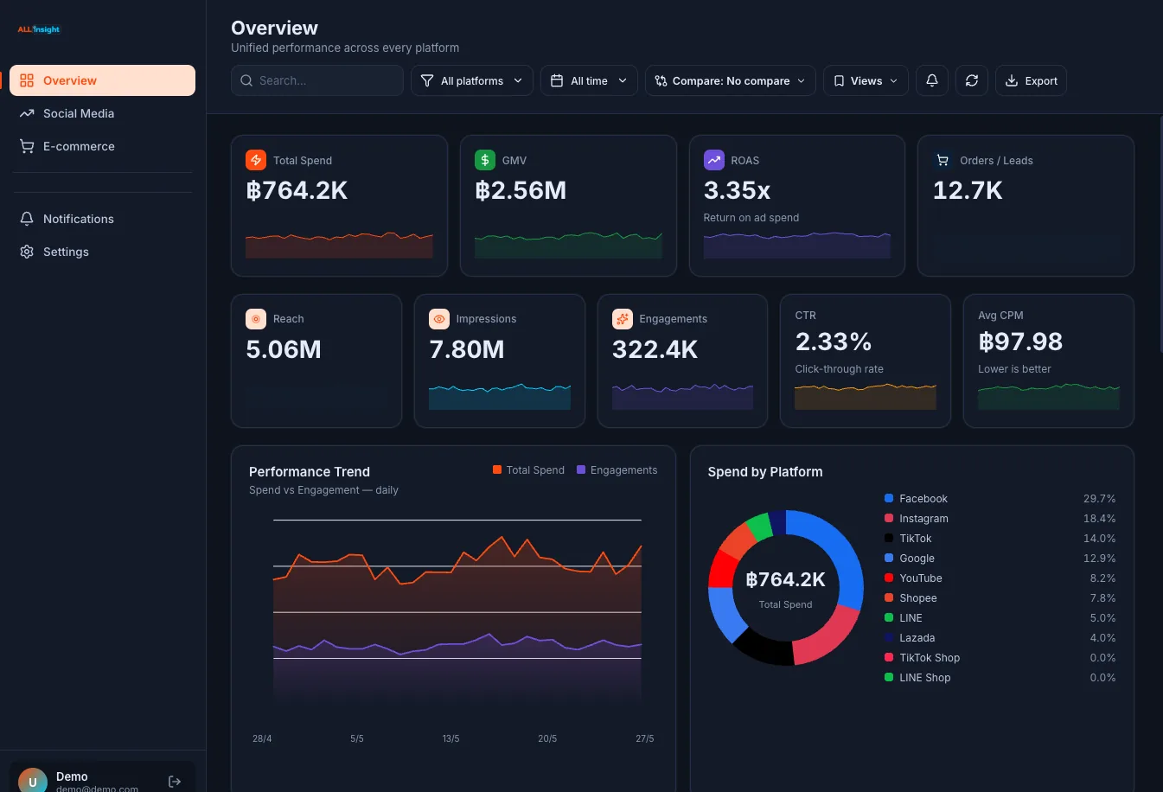The width and height of the screenshot is (1163, 792).
Task: Open the Settings page
Action: pos(102,252)
